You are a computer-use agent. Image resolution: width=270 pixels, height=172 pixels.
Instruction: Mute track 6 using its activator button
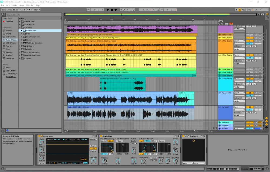(x=250, y=55)
